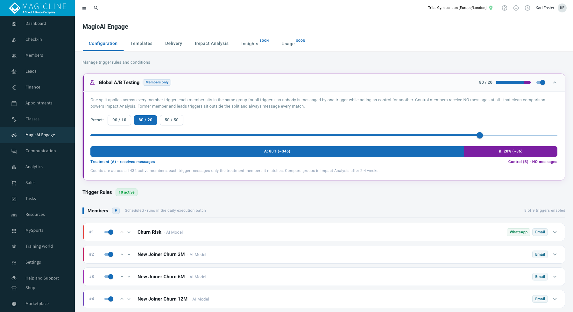Toggle the New Joiner Churn 3M switch
The image size is (573, 312).
point(109,254)
